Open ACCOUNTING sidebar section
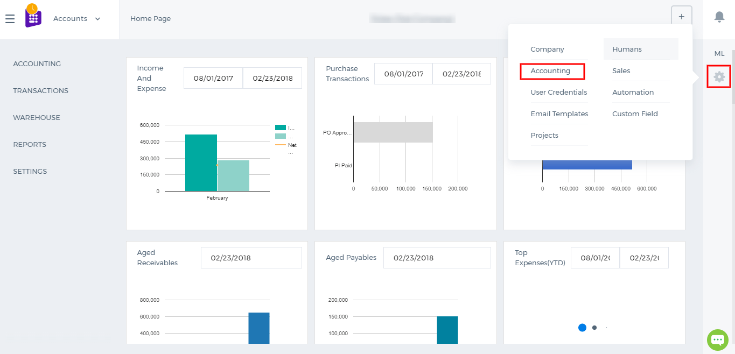The width and height of the screenshot is (735, 354). tap(37, 64)
